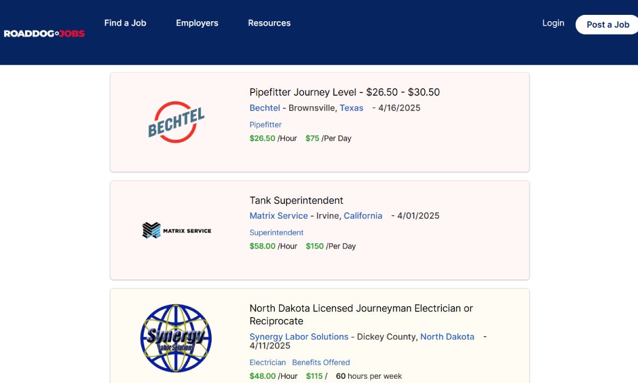Go to the Login page
The height and width of the screenshot is (383, 638).
(x=553, y=23)
